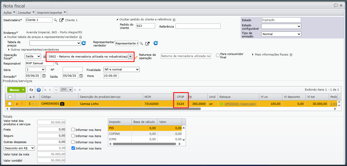Open Cliente 1 record in external link
This screenshot has width=347, height=166.
tap(61, 20)
